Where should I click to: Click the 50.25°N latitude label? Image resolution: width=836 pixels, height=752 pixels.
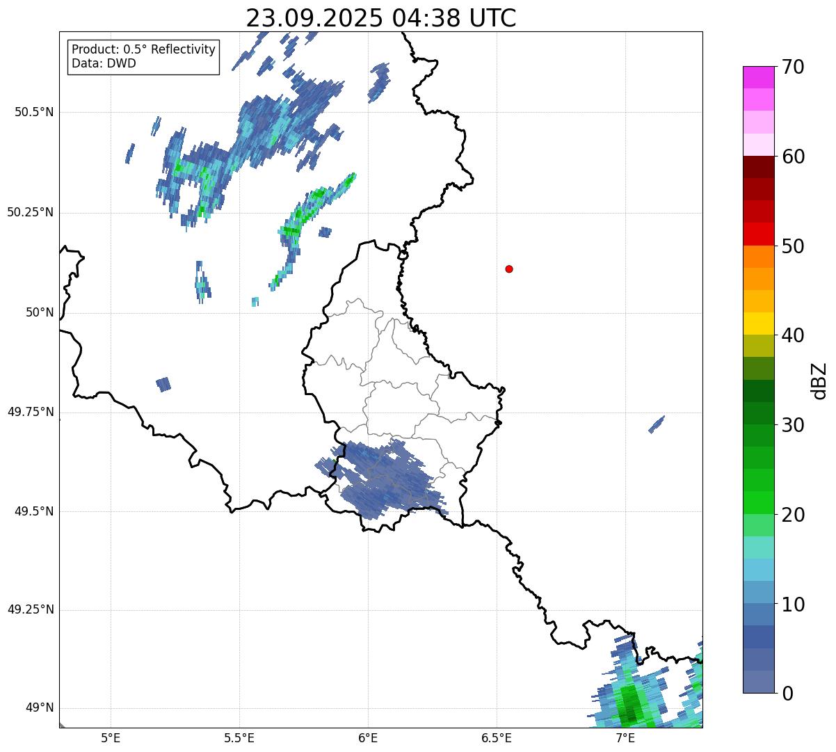coord(30,212)
